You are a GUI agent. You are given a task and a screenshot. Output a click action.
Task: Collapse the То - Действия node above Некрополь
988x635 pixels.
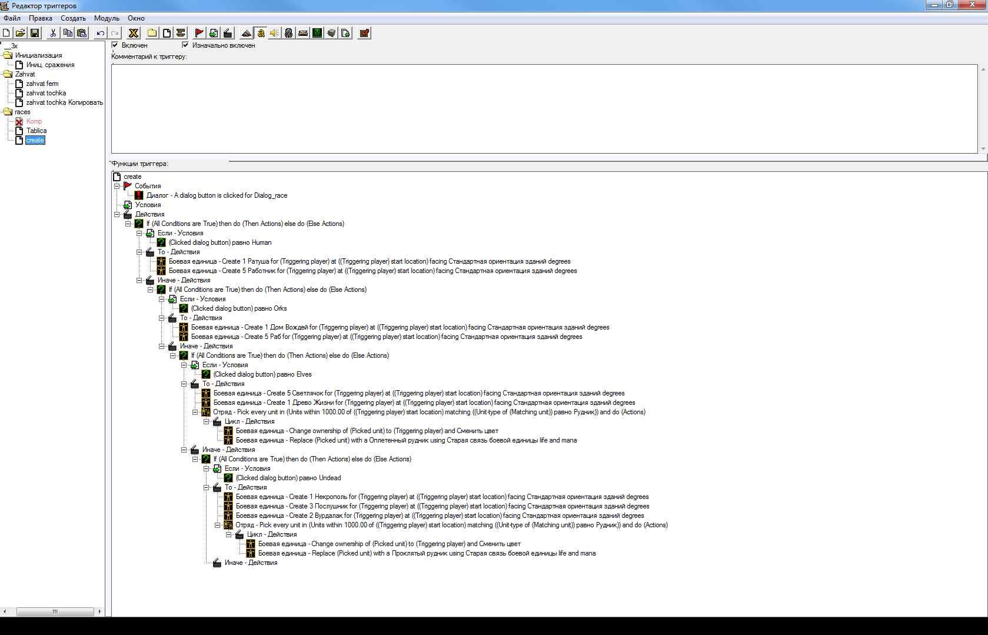tap(207, 487)
